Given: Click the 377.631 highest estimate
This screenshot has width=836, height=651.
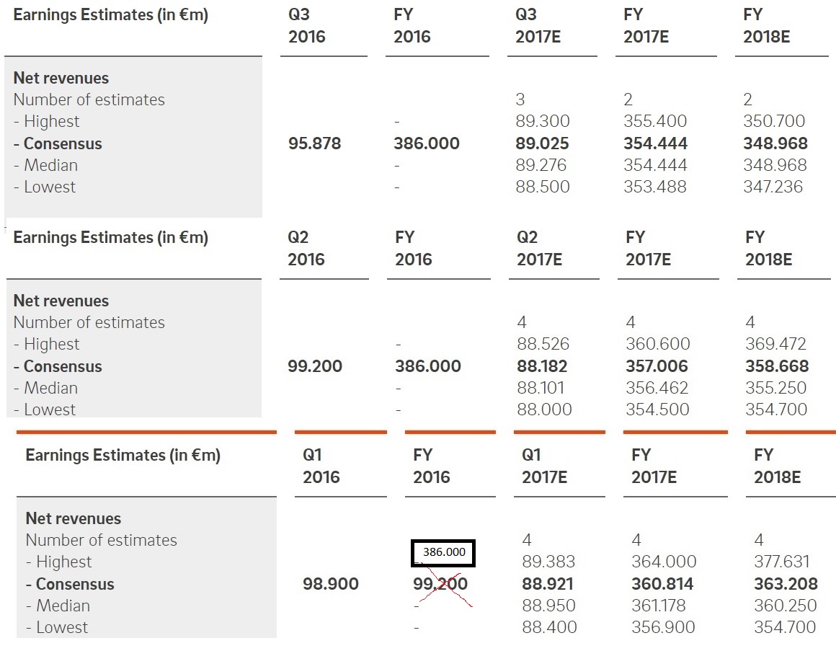Looking at the screenshot, I should (782, 562).
